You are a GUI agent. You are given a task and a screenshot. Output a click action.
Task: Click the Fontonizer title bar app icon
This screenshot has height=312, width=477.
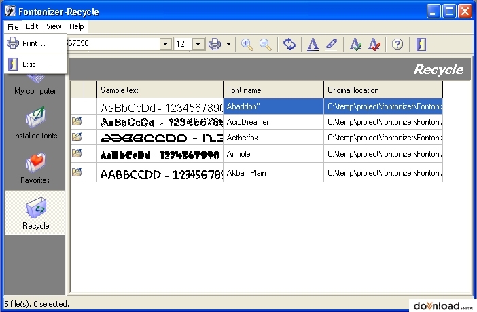(x=10, y=12)
